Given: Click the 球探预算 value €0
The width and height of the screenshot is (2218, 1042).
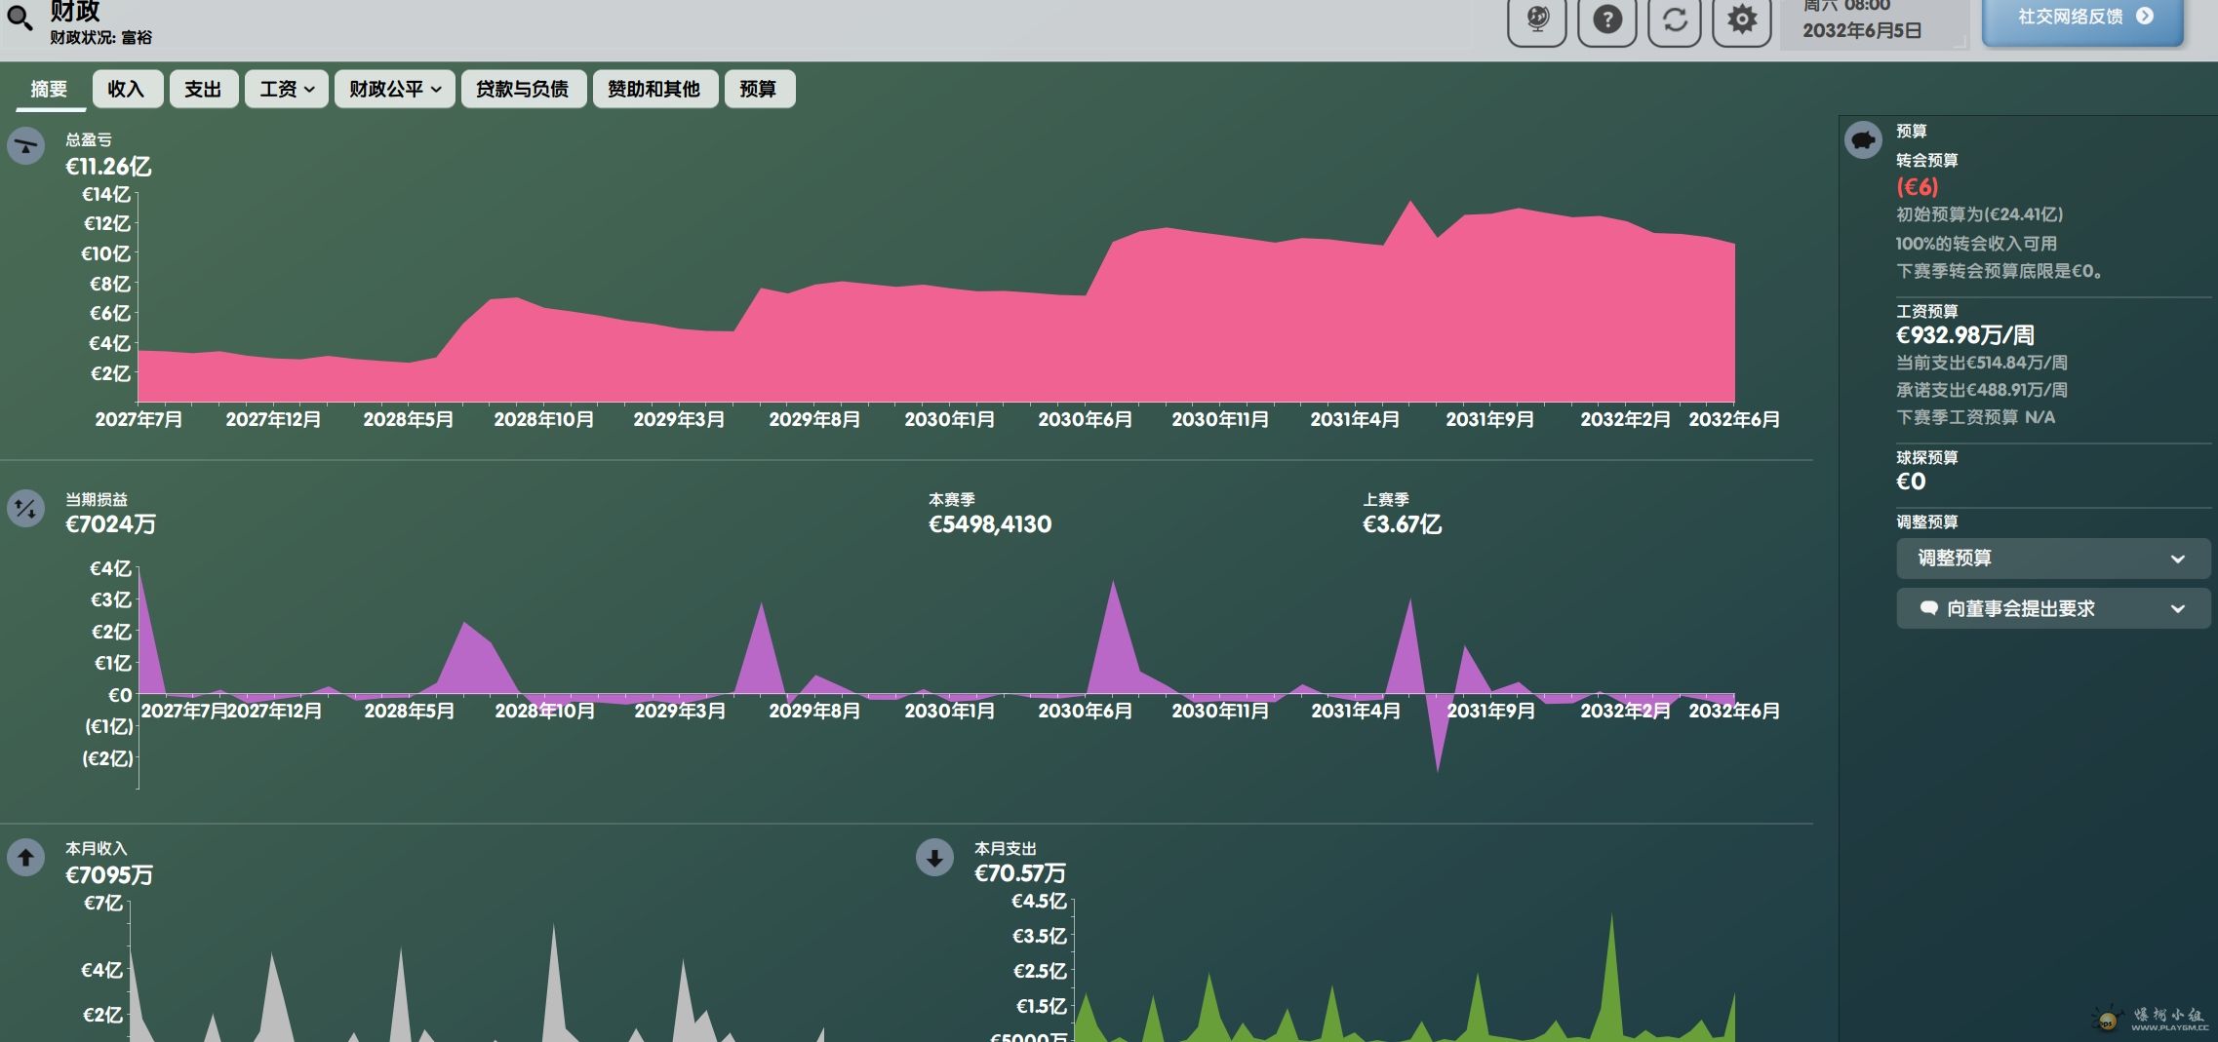Looking at the screenshot, I should [x=1911, y=482].
